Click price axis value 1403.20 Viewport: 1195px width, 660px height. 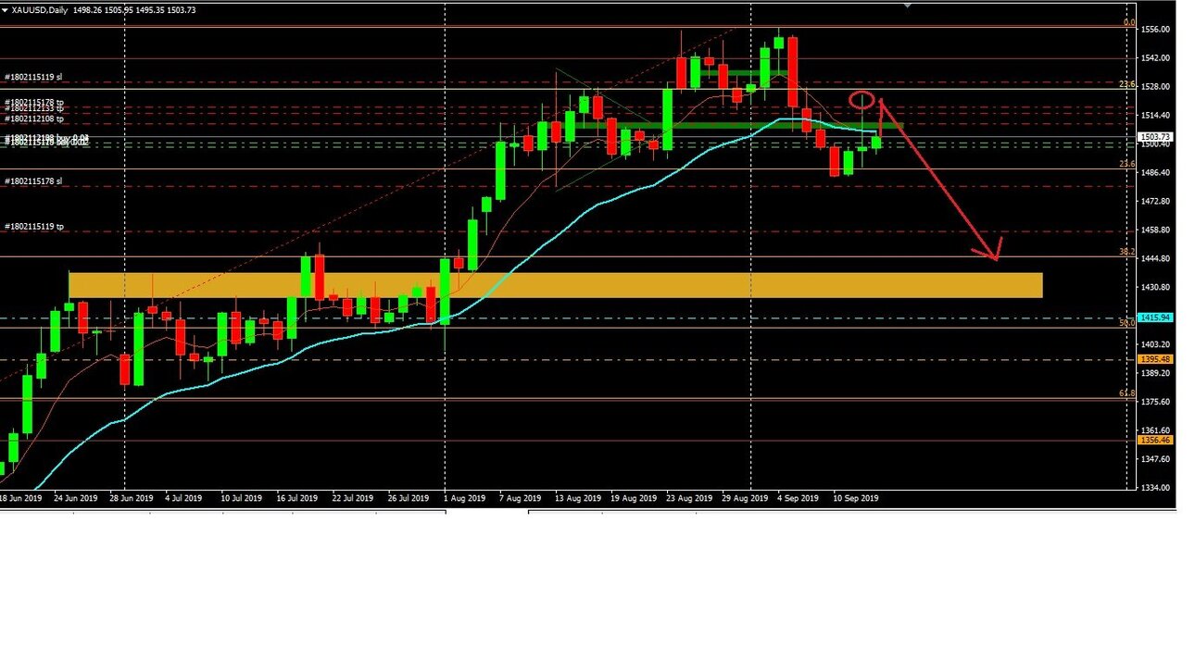pos(1155,345)
